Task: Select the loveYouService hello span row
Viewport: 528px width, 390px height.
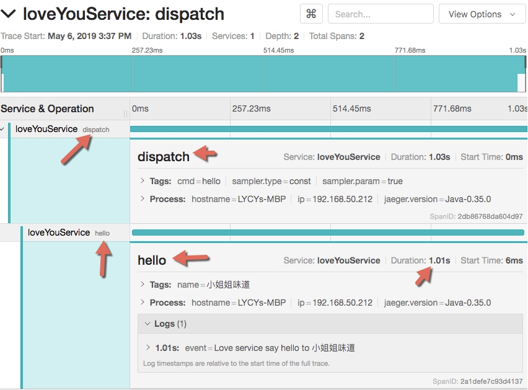Action: click(x=68, y=233)
